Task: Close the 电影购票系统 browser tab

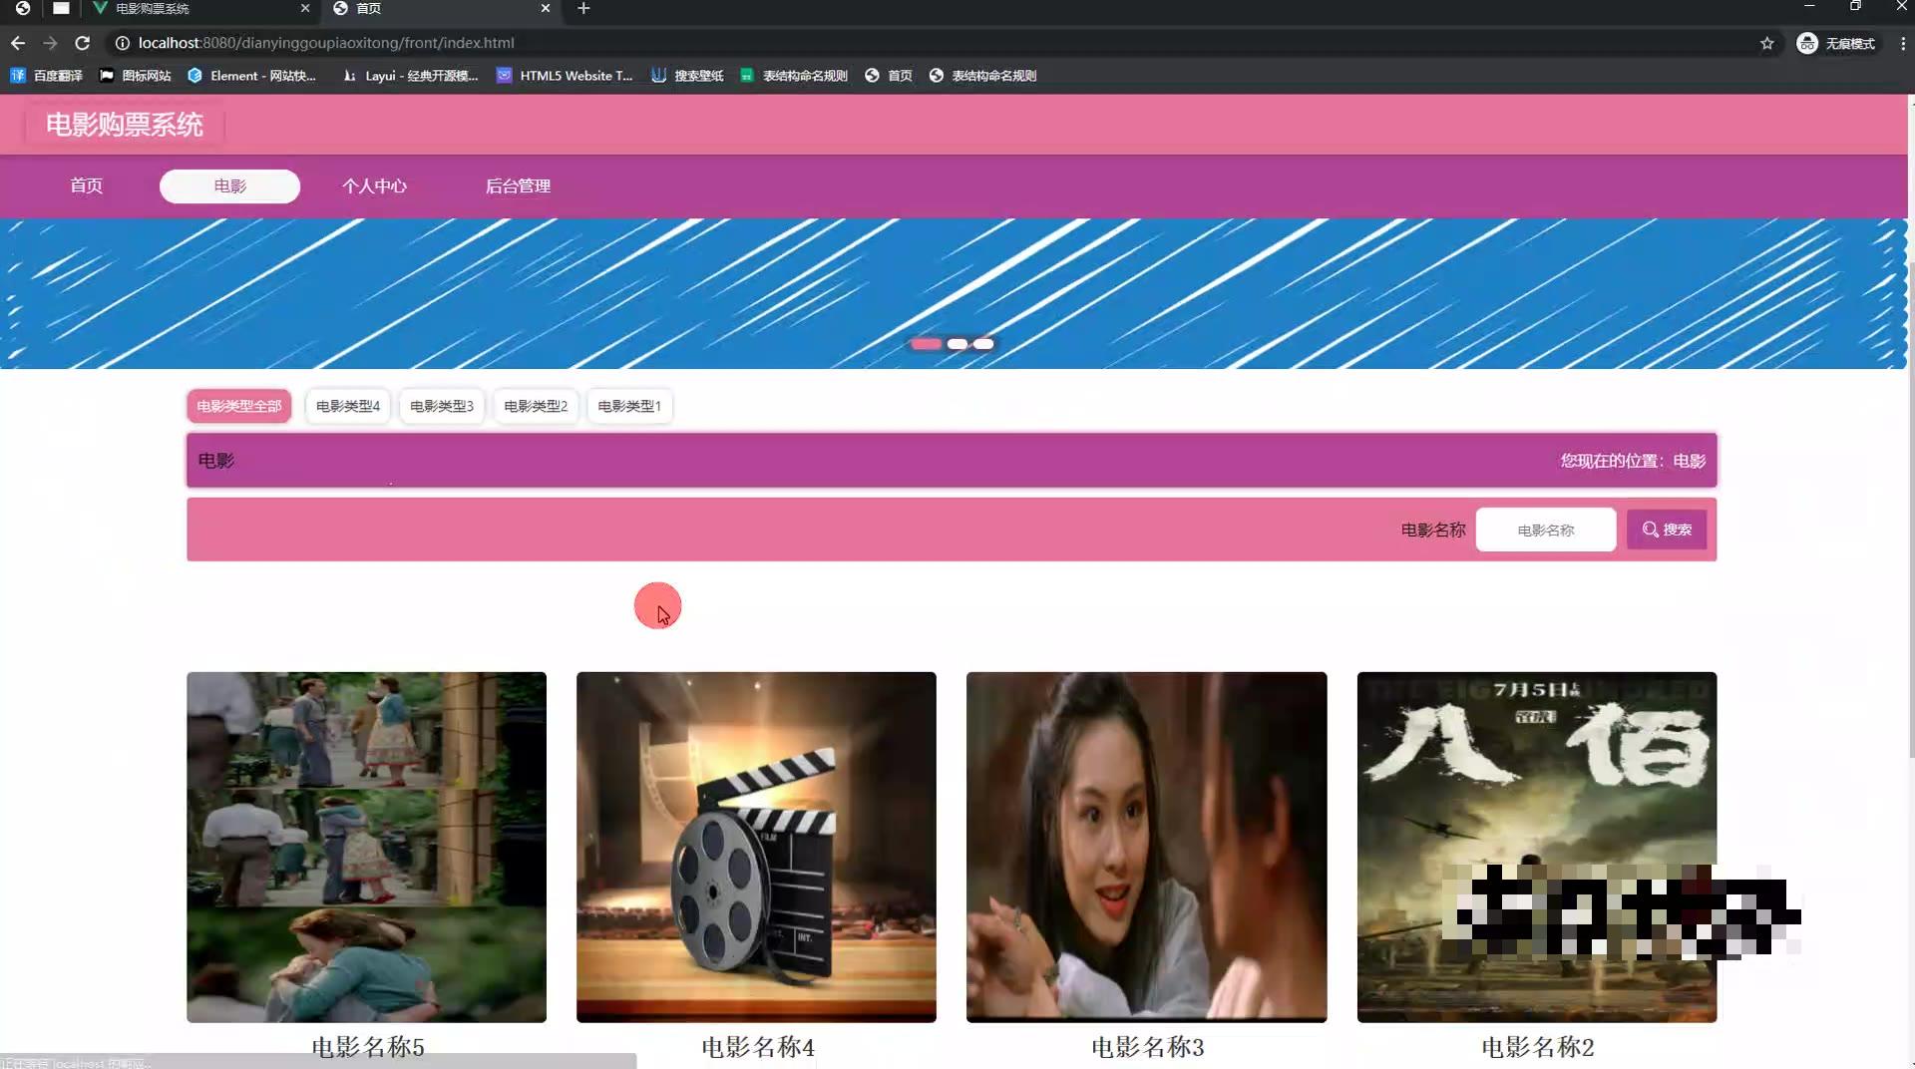Action: point(305,8)
